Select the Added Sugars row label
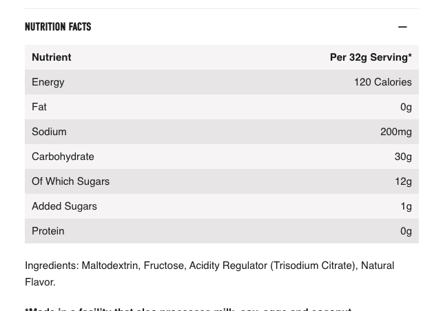This screenshot has width=443, height=311. [64, 206]
